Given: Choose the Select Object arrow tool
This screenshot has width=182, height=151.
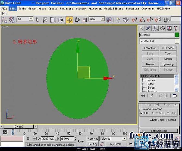Looking at the screenshot, I should 37,20.
